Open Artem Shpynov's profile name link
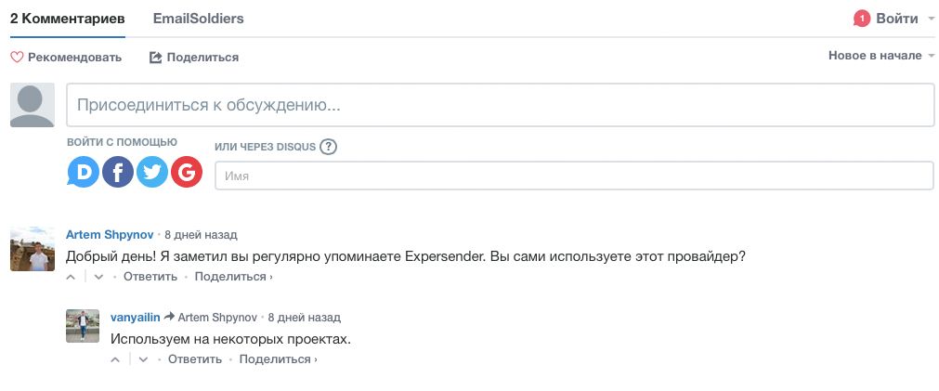Image resolution: width=939 pixels, height=391 pixels. tap(110, 234)
